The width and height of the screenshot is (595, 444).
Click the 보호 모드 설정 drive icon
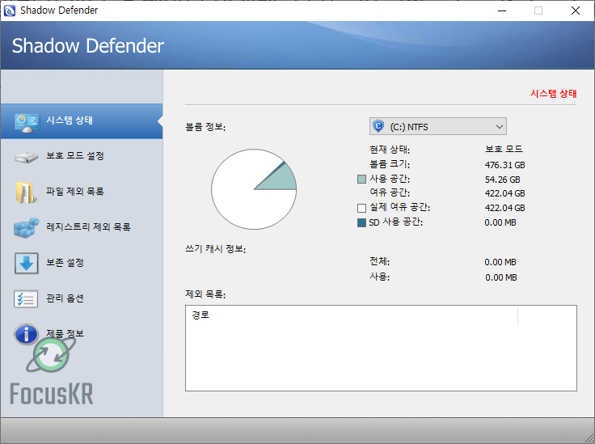point(26,157)
